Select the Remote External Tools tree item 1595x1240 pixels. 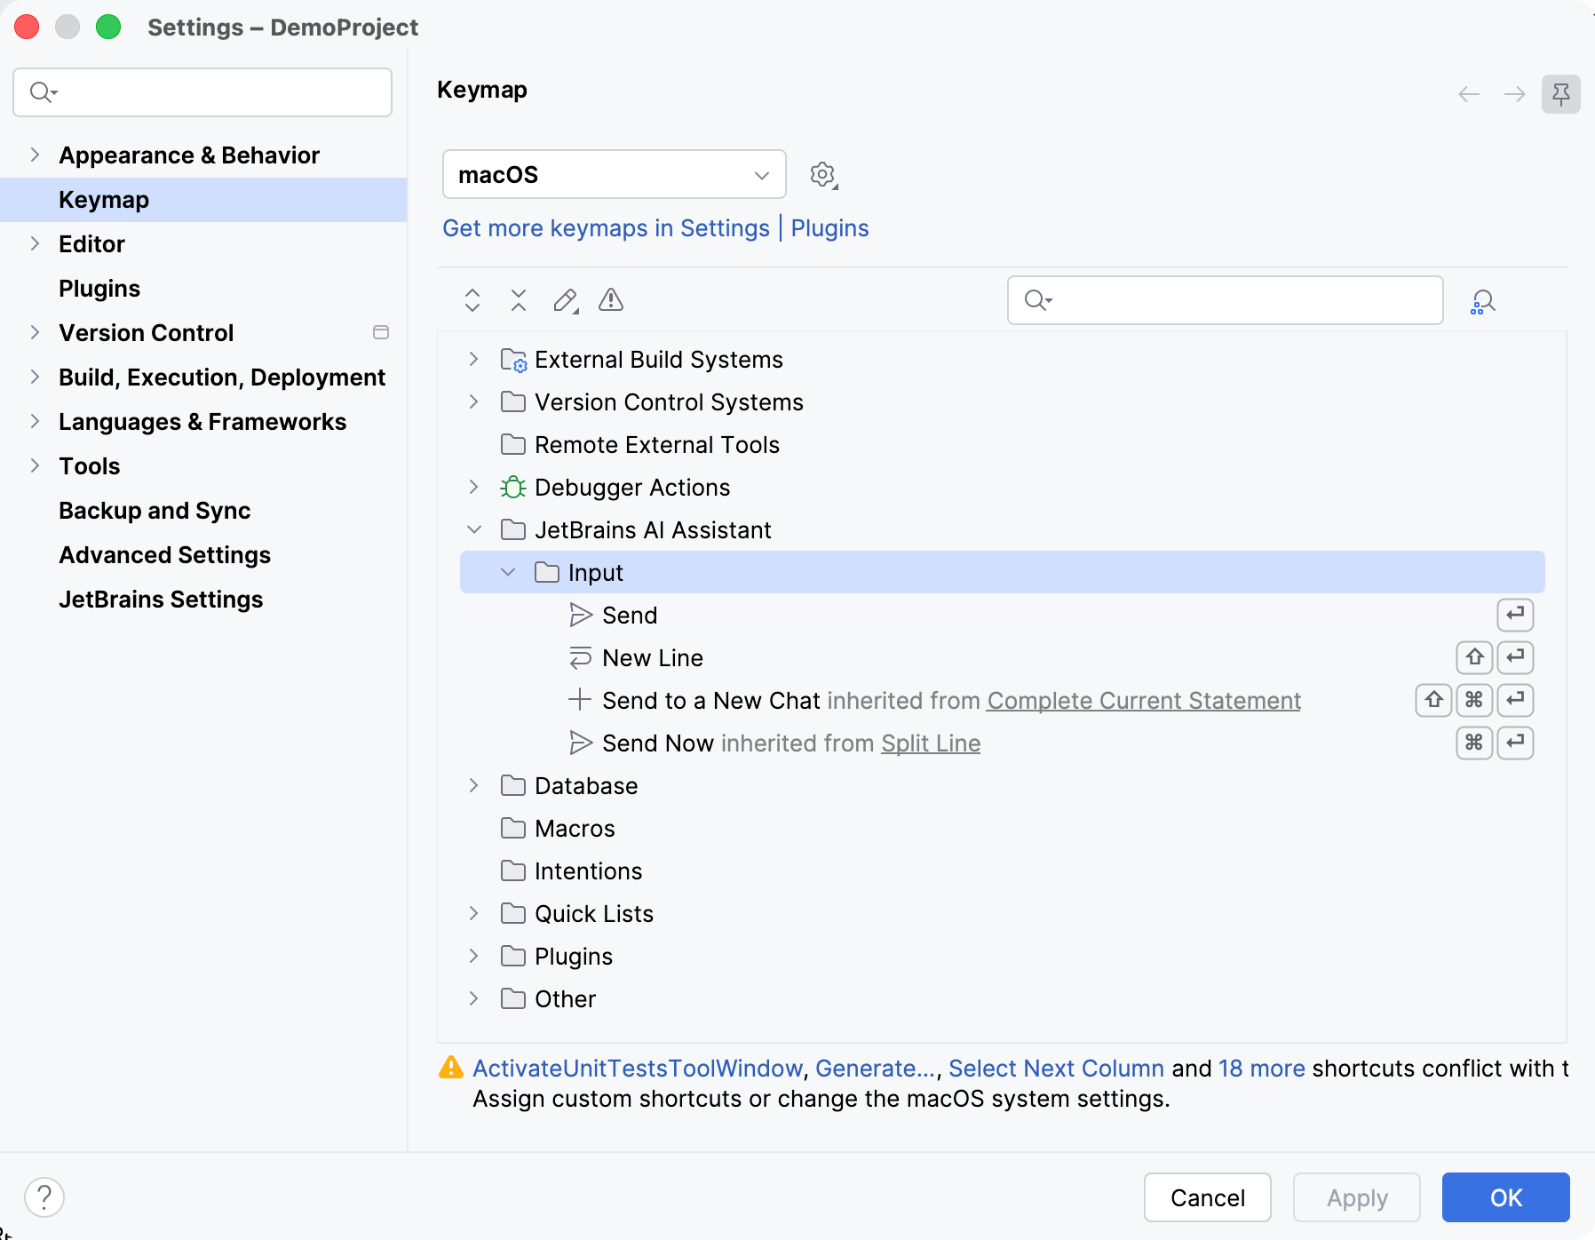pos(657,445)
